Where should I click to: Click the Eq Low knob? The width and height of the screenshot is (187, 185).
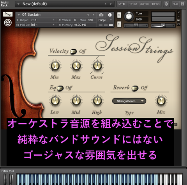click(55, 101)
